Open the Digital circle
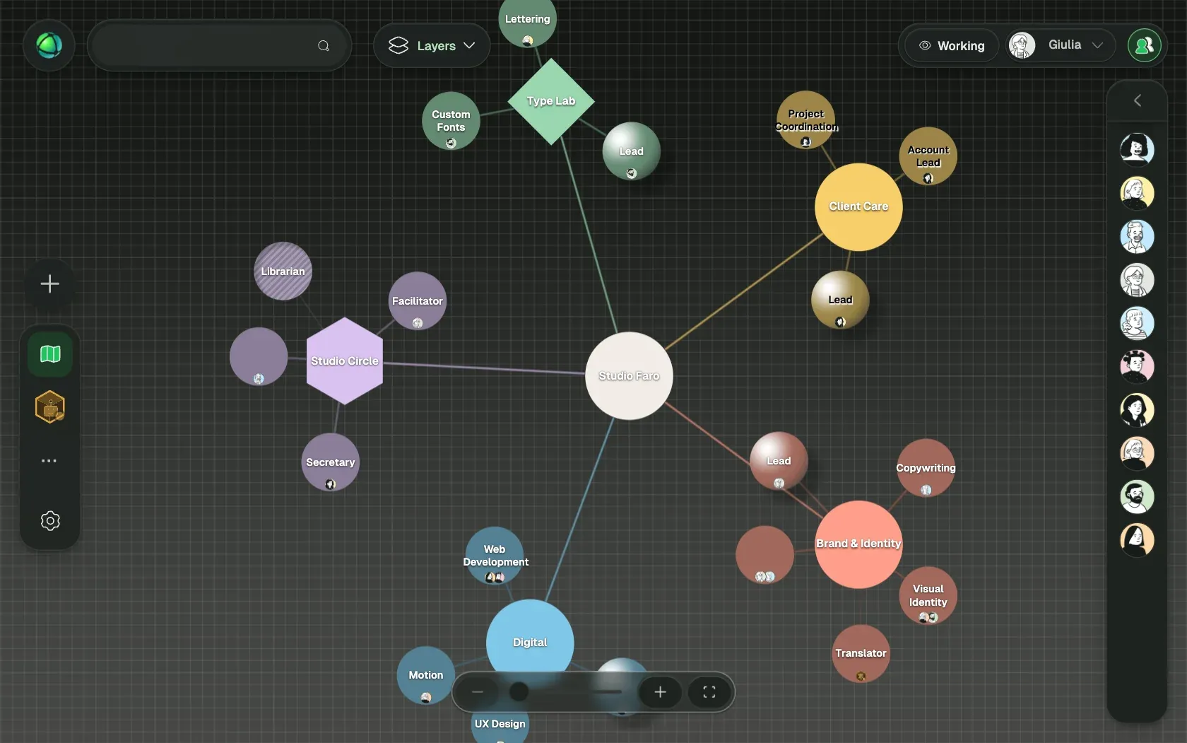This screenshot has width=1187, height=743. 530,643
